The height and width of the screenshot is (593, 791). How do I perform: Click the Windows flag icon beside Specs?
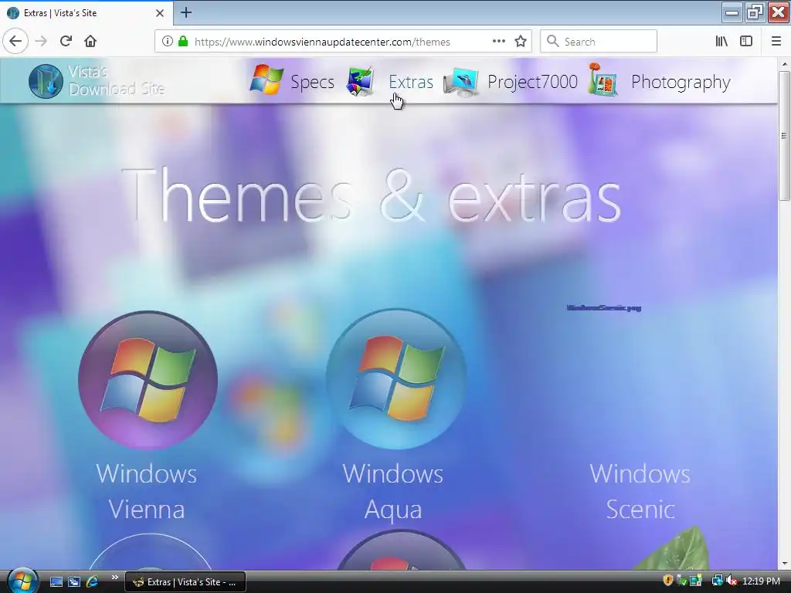tap(266, 80)
